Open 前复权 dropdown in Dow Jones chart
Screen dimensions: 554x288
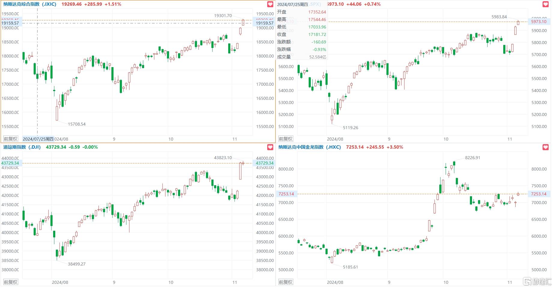(x=11, y=282)
